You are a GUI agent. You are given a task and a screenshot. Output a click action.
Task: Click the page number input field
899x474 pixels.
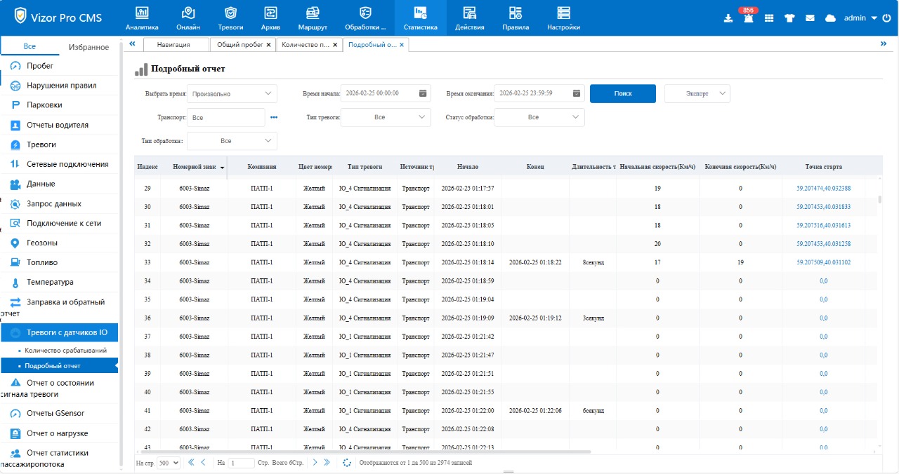242,463
